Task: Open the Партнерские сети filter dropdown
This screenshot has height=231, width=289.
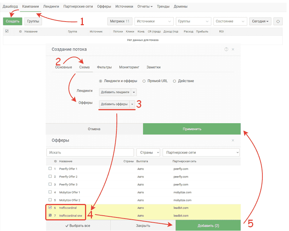Action: [x=201, y=152]
